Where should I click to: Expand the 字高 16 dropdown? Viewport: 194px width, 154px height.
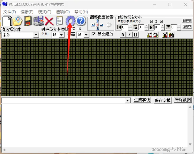point(86,35)
